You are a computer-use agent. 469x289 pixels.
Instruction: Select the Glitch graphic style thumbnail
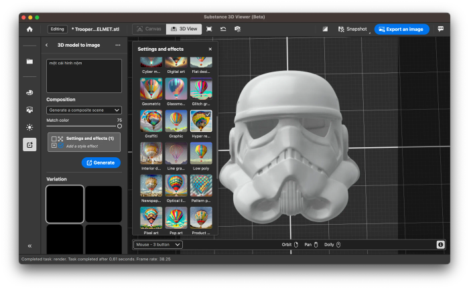[201, 89]
